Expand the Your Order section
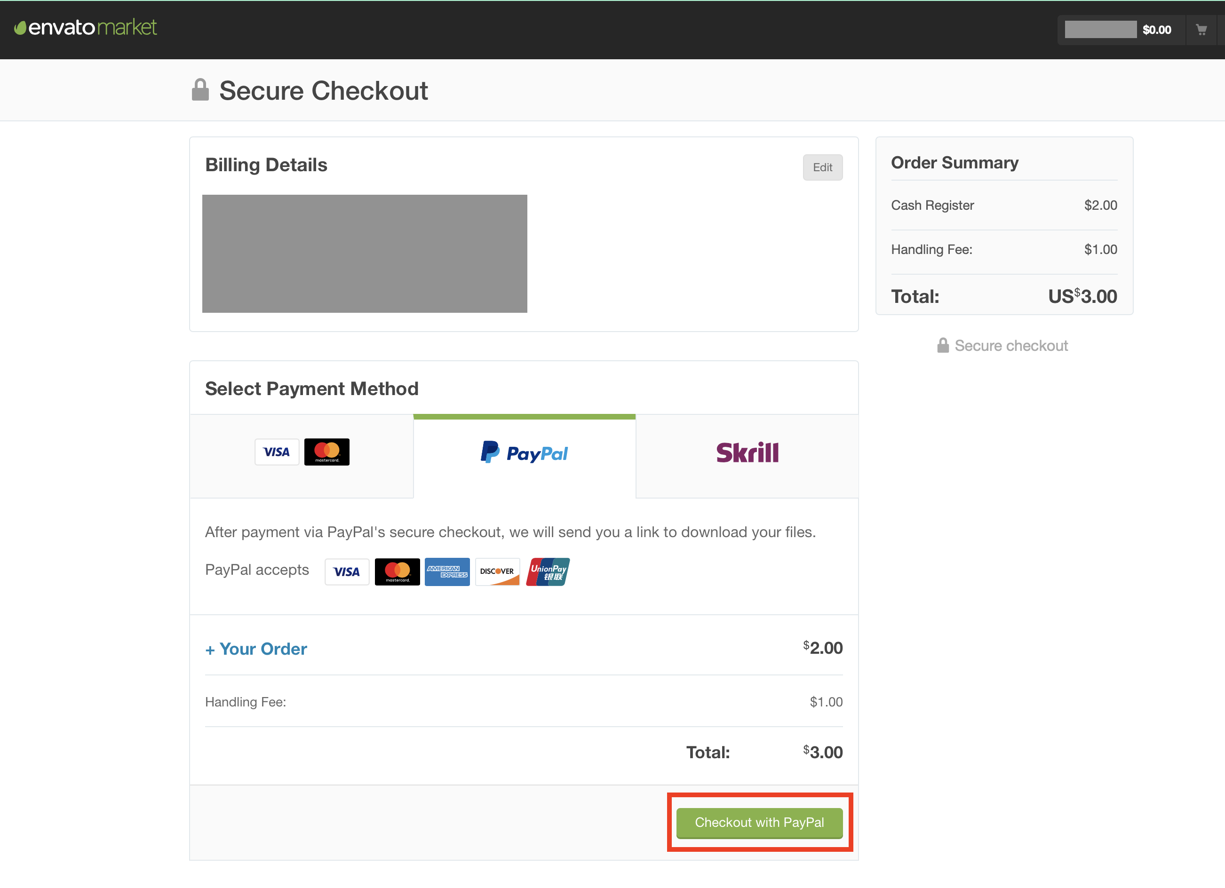The image size is (1225, 888). 256,649
